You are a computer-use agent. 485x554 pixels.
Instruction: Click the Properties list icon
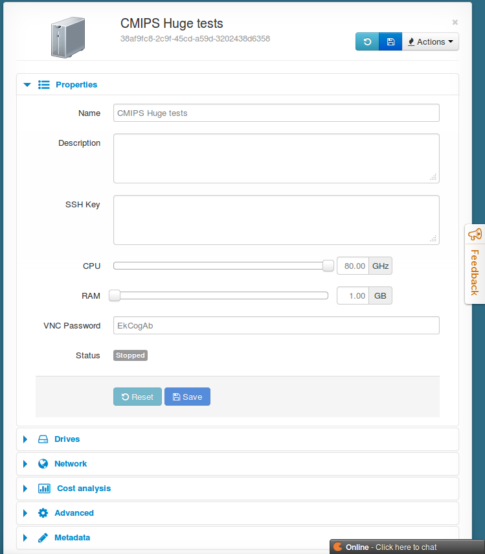[x=44, y=85]
